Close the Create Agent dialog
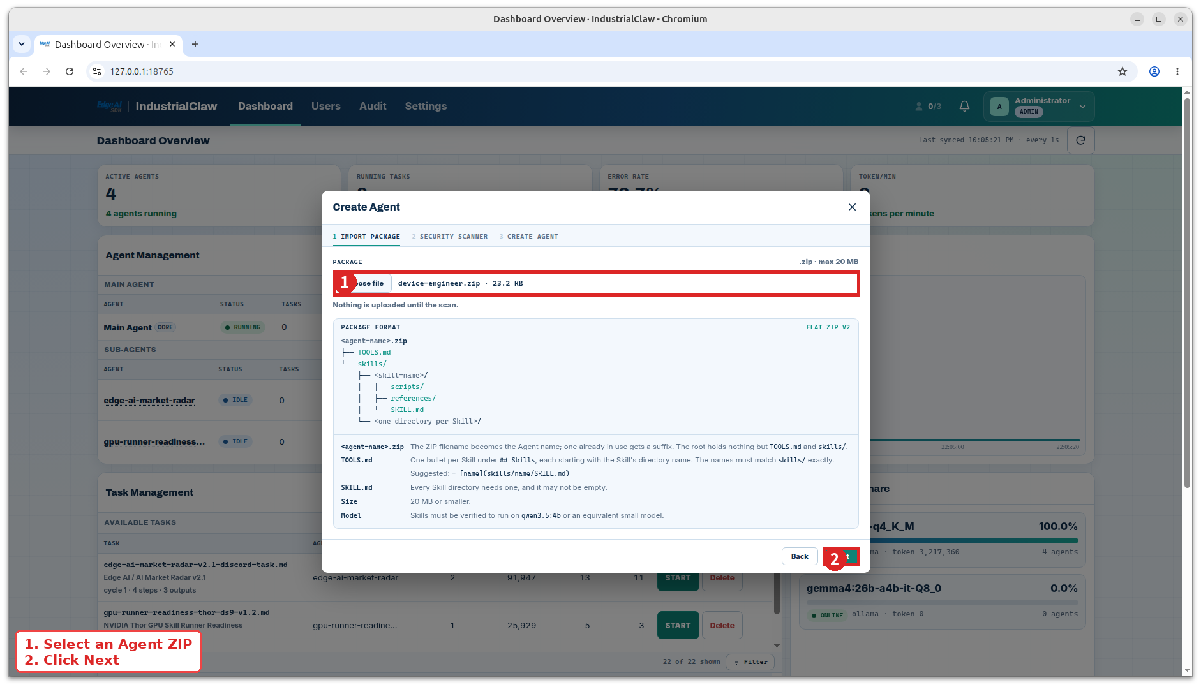 click(x=852, y=207)
